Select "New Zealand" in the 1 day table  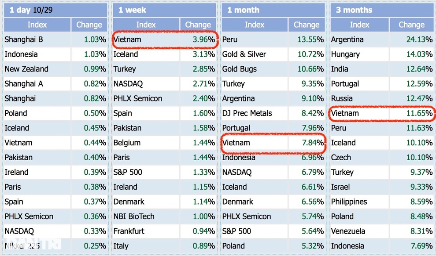(26, 69)
